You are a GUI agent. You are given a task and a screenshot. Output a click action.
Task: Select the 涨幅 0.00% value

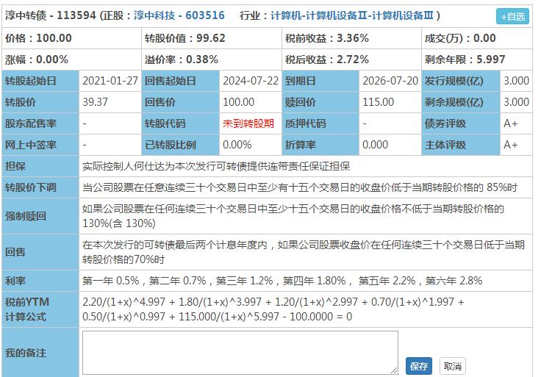[52, 60]
